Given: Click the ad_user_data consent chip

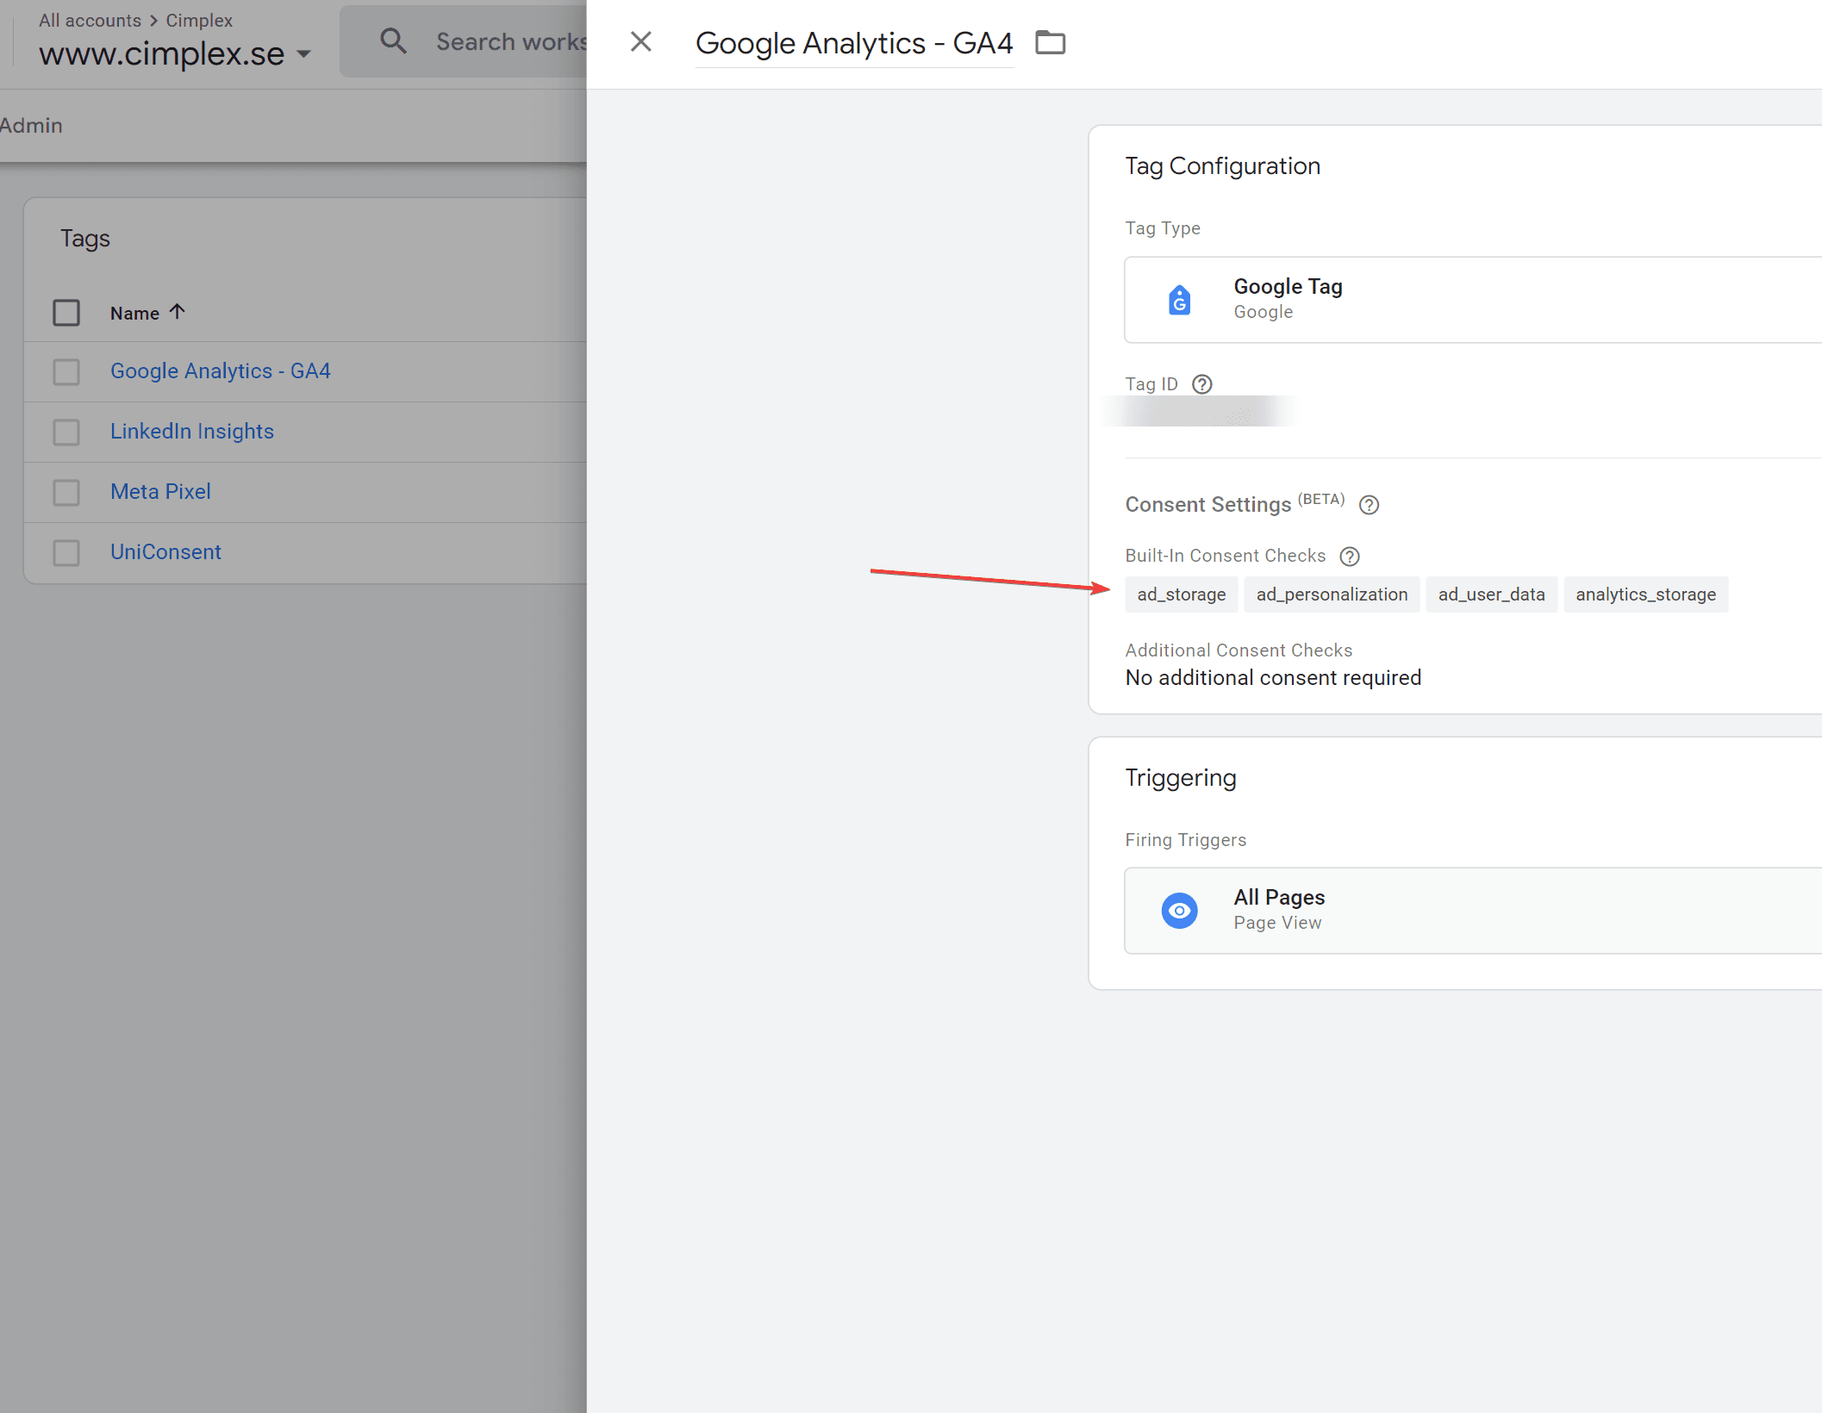Looking at the screenshot, I should point(1492,594).
